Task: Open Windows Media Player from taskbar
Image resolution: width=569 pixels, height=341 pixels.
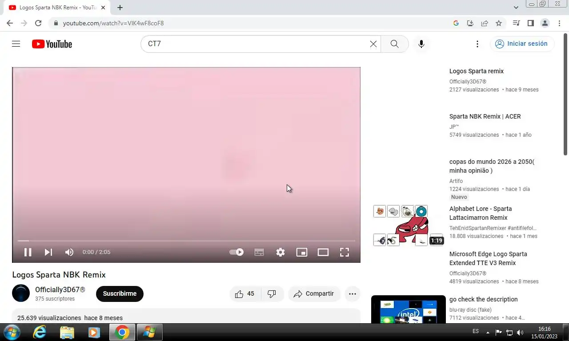Action: [93, 332]
